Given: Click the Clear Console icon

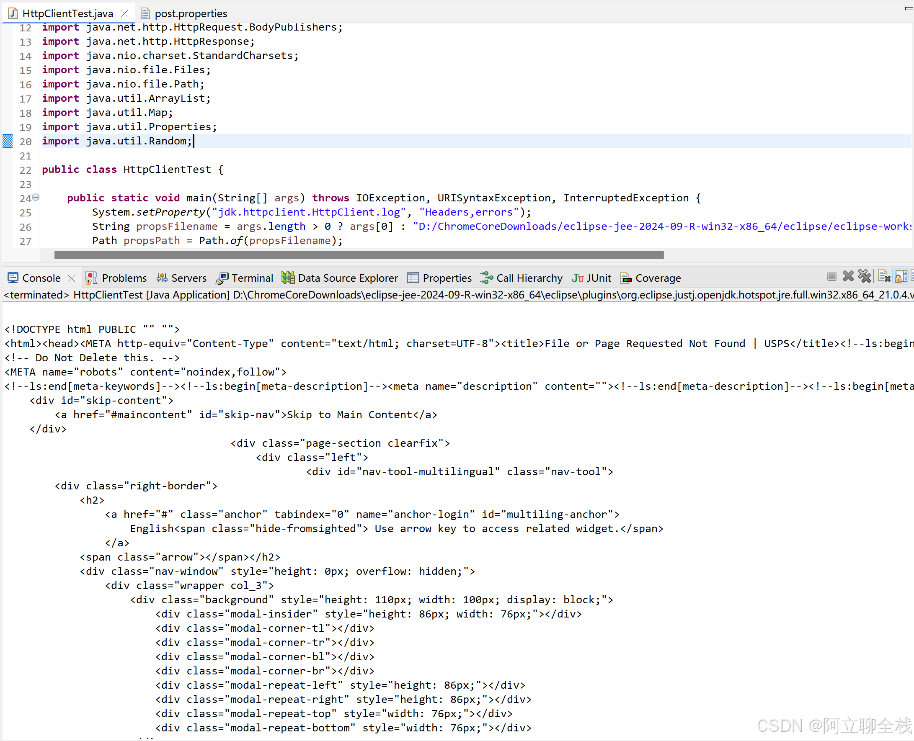Looking at the screenshot, I should point(884,277).
